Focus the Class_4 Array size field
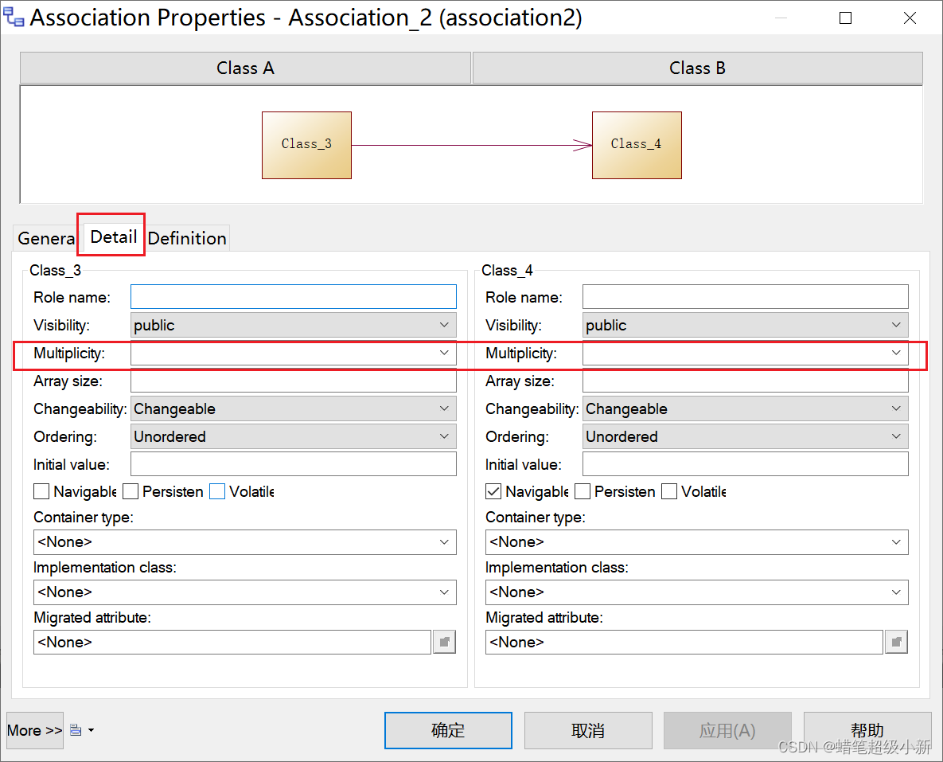943x762 pixels. click(745, 381)
